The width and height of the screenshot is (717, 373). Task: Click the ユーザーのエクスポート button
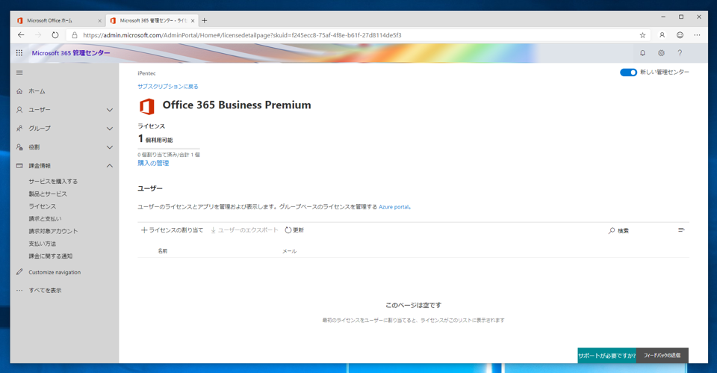click(x=244, y=230)
